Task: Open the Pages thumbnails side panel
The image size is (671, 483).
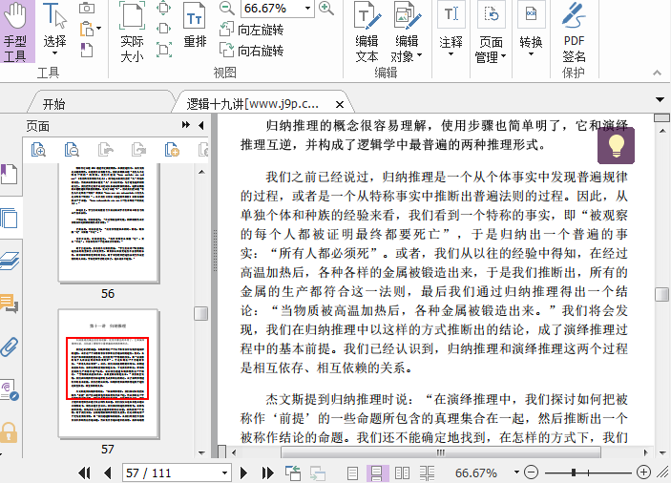Action: click(x=9, y=219)
